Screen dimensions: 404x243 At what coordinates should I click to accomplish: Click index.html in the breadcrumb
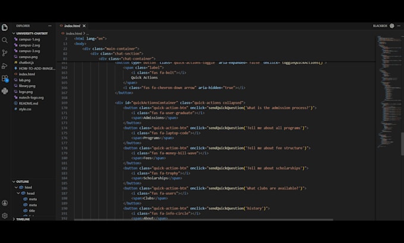pyautogui.click(x=74, y=33)
